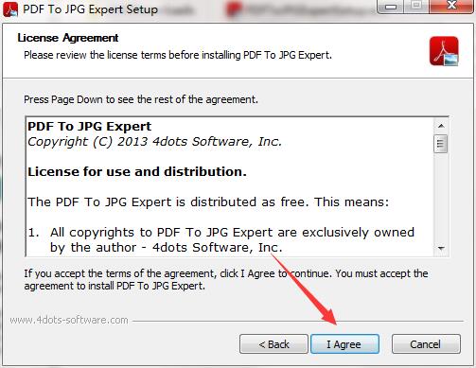Image resolution: width=476 pixels, height=368 pixels.
Task: Go back with the < Back button
Action: click(273, 344)
